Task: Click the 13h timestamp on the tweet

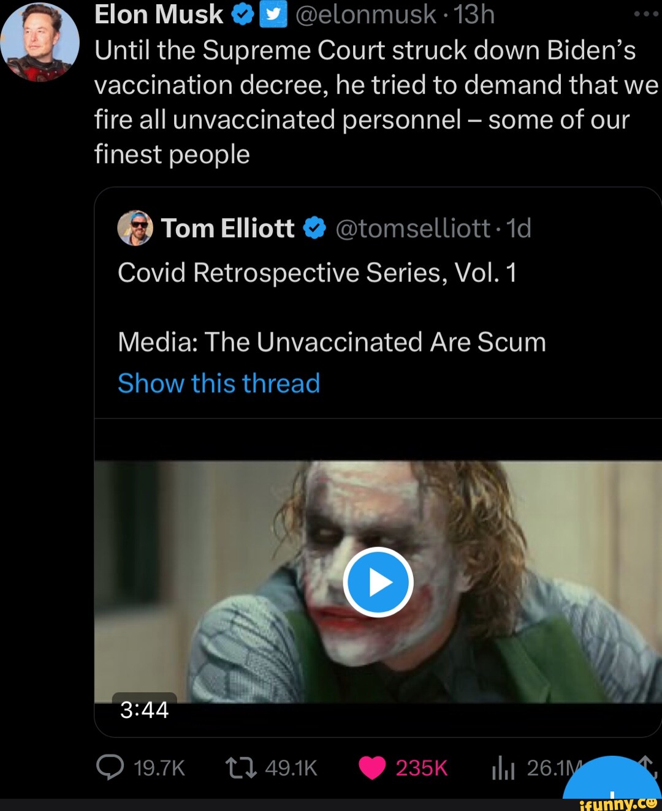Action: tap(474, 15)
